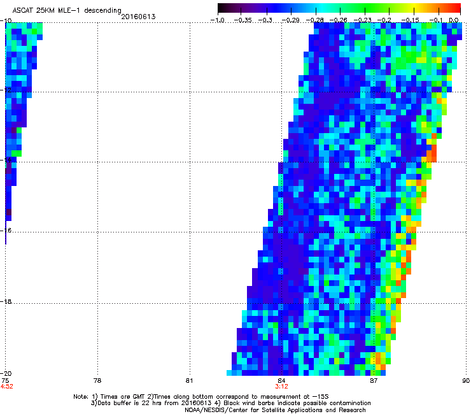Click the "-0.26" color scale label
This screenshot has width=471, height=414.
tap(339, 20)
